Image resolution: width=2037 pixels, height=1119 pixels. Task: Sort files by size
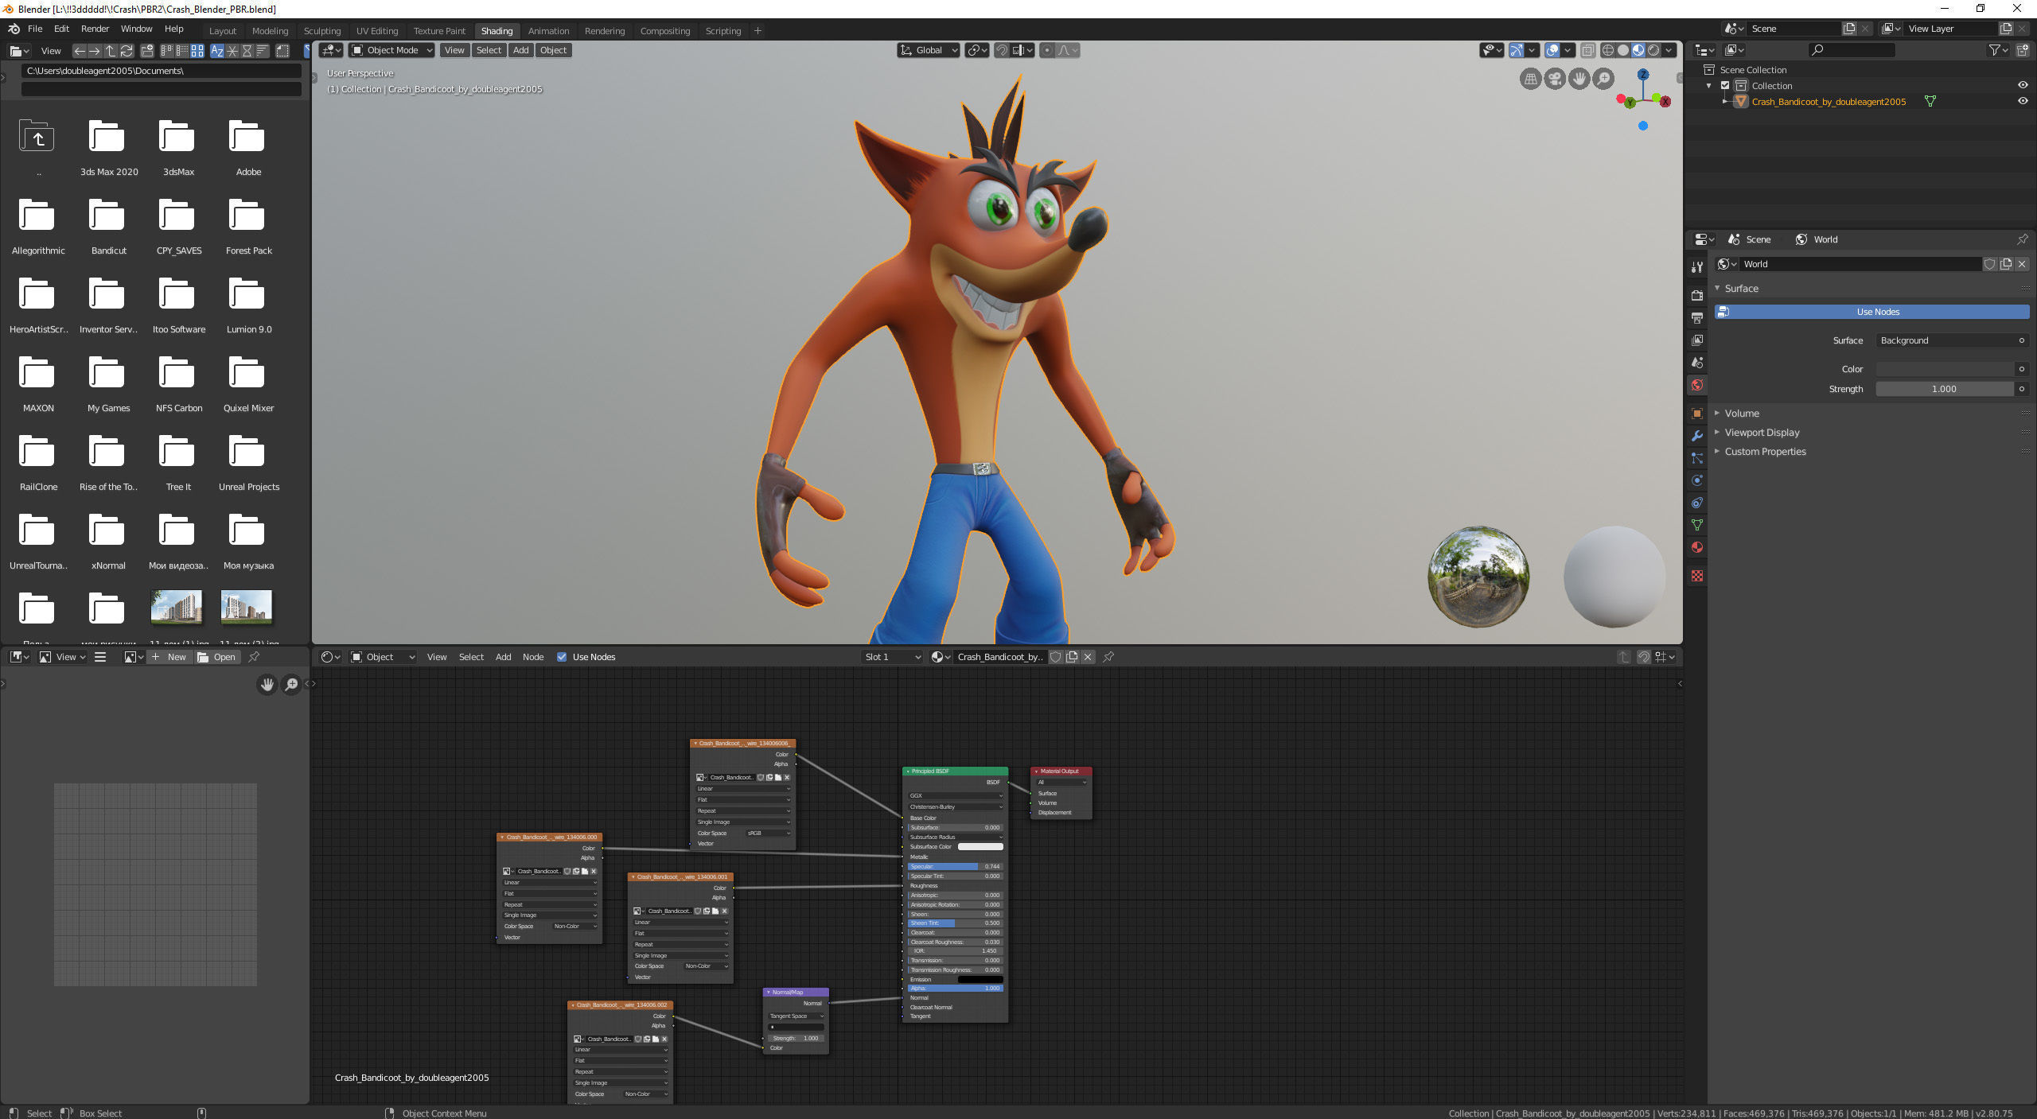pos(263,50)
